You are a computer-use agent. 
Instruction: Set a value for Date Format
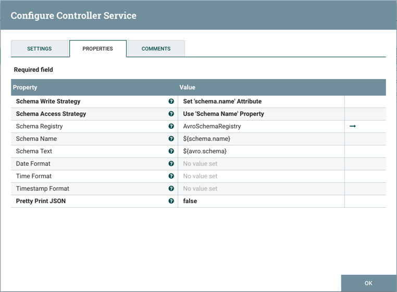(x=260, y=164)
